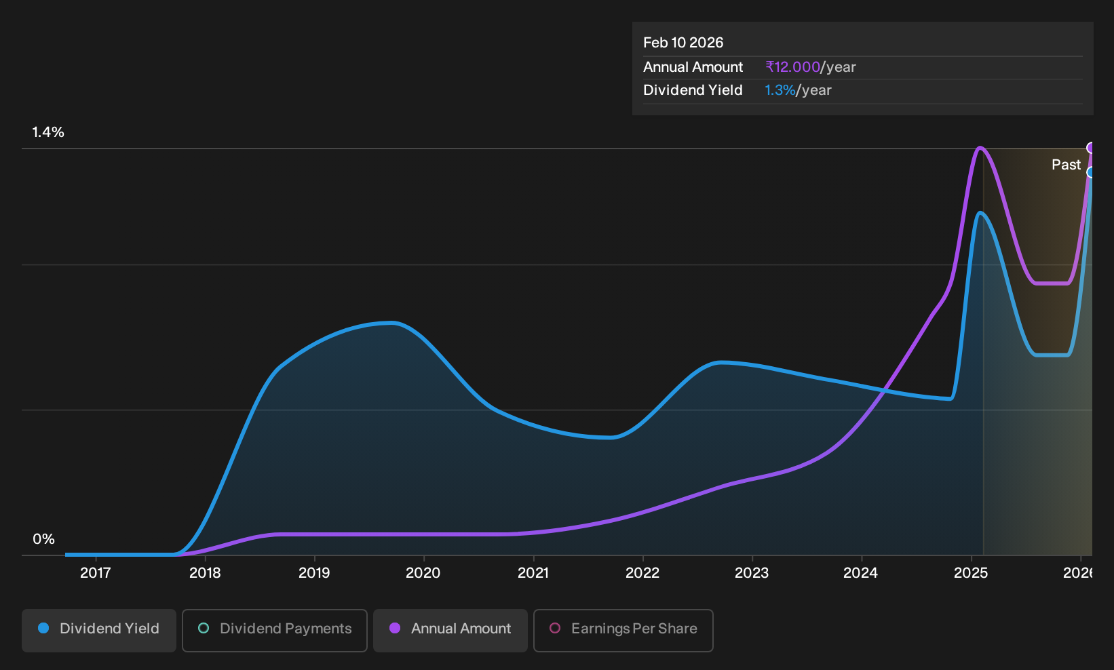The width and height of the screenshot is (1114, 670).
Task: Click the 2025 x-axis label
Action: [x=971, y=573]
